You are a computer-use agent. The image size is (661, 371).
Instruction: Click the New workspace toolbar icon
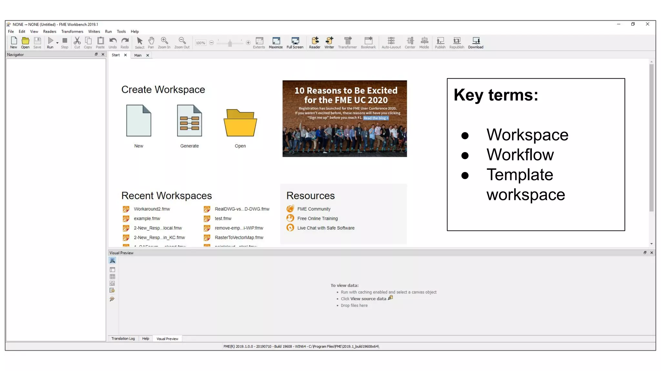(x=14, y=43)
